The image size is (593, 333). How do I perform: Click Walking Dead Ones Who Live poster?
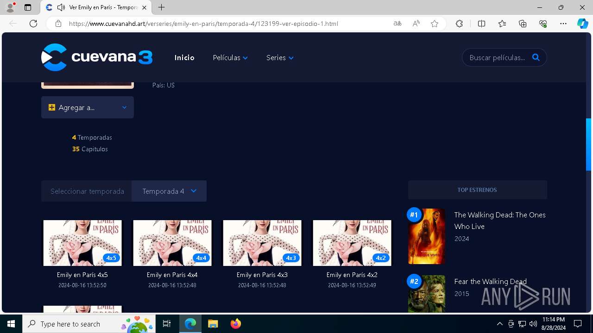point(427,236)
